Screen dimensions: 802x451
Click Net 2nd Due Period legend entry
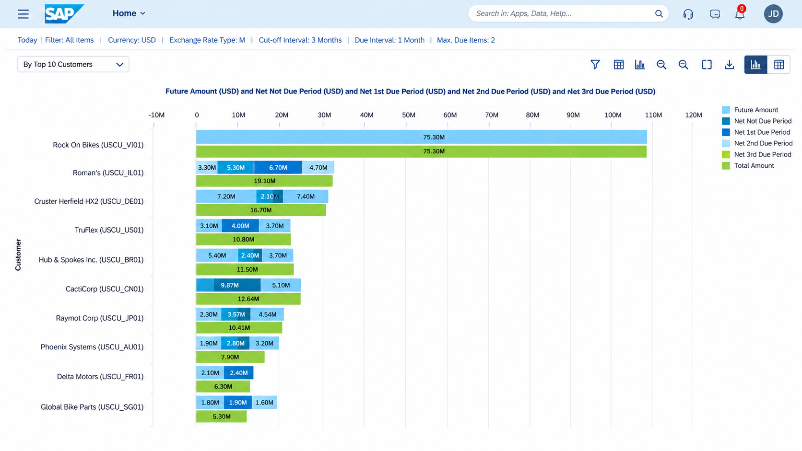(x=757, y=143)
